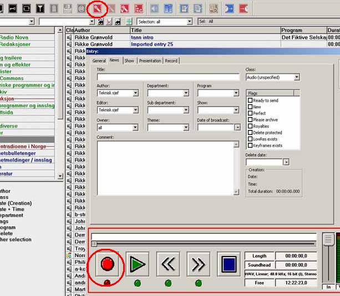Enable the 'Please archive' flag
This screenshot has height=296, width=340.
pyautogui.click(x=250, y=119)
